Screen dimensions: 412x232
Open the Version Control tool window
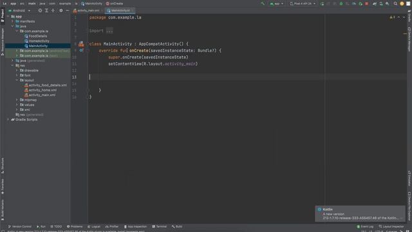coord(20,226)
